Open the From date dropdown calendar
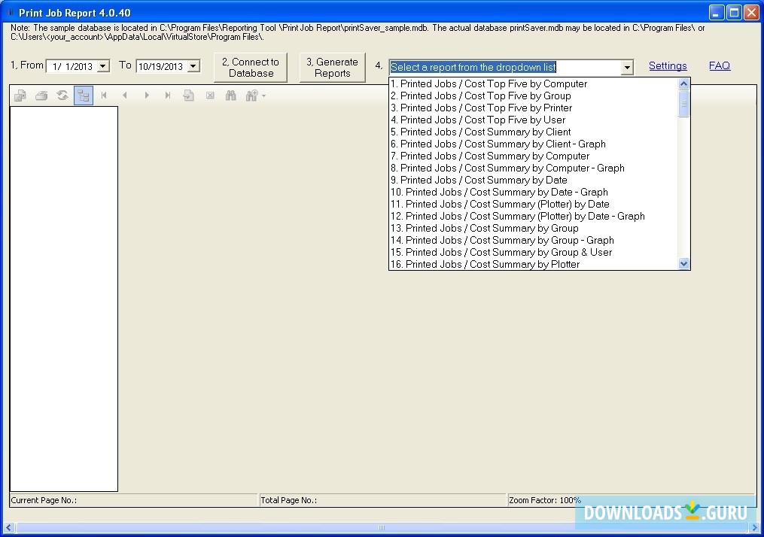This screenshot has height=537, width=764. point(103,66)
